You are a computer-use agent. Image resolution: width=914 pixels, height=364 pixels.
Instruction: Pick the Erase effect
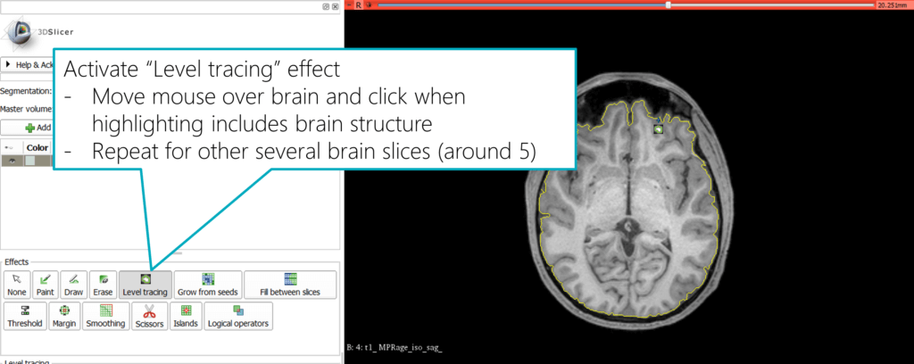(103, 285)
